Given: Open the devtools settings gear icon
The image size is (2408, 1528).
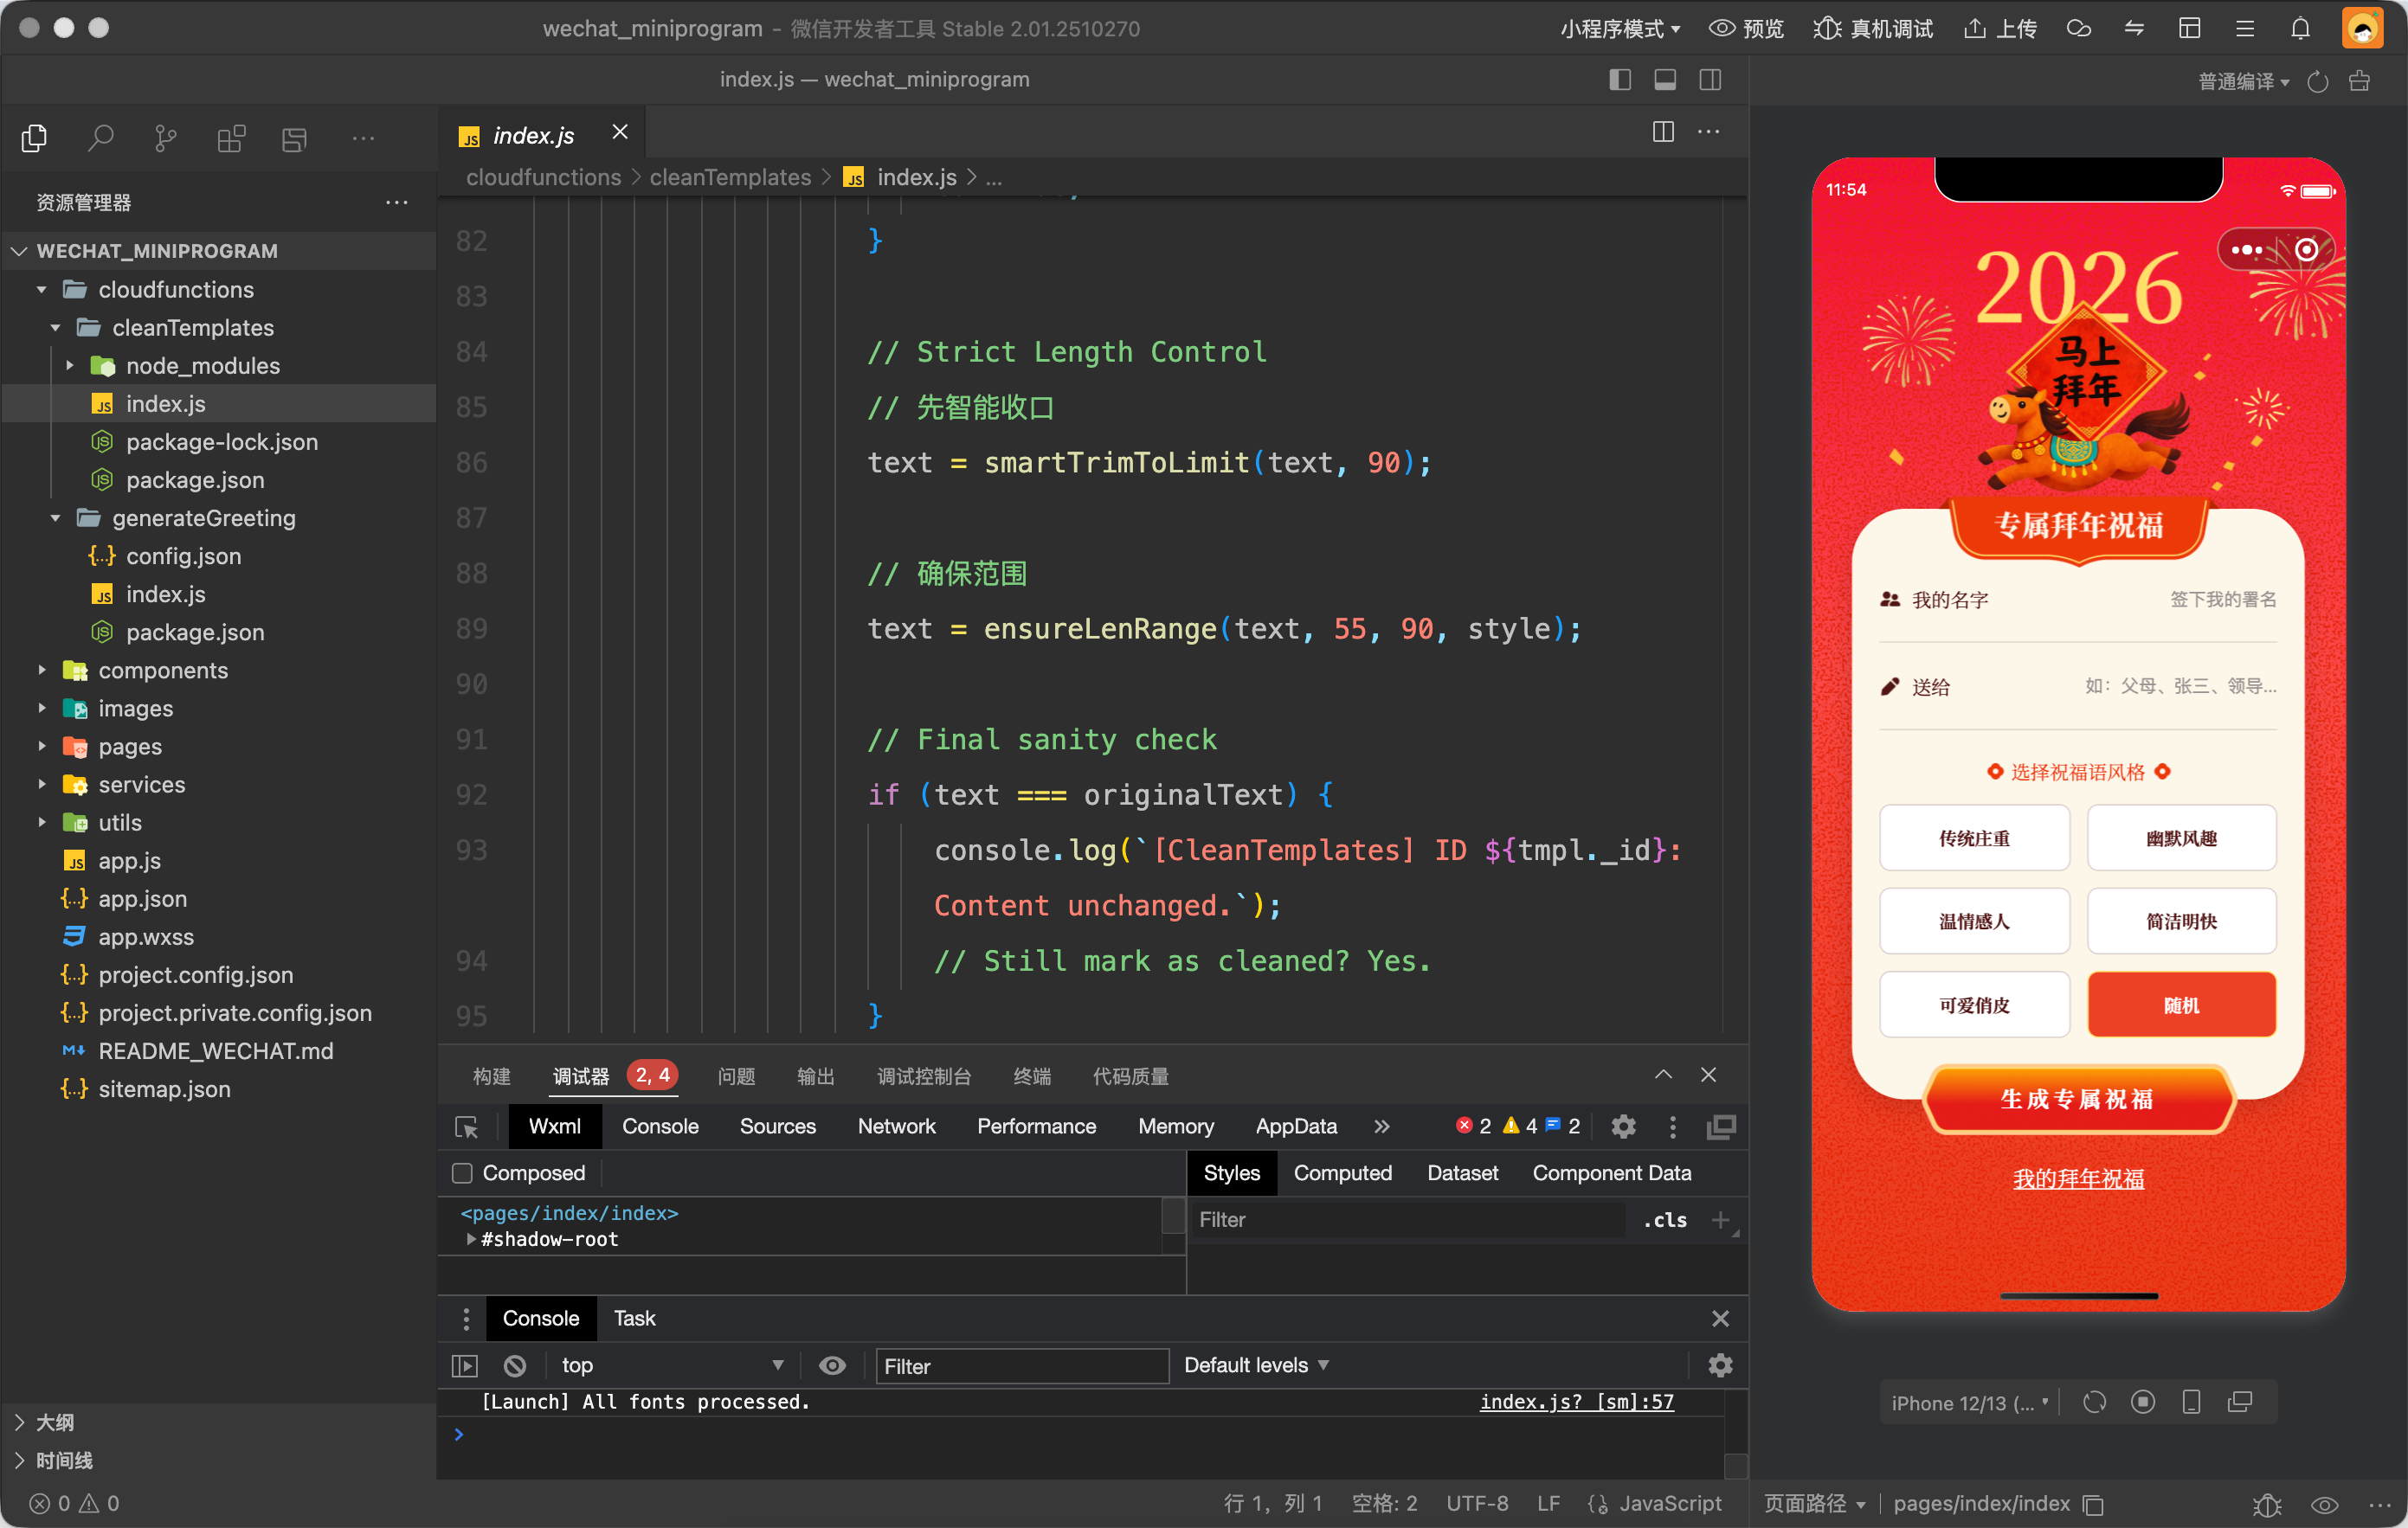Looking at the screenshot, I should (1623, 1127).
